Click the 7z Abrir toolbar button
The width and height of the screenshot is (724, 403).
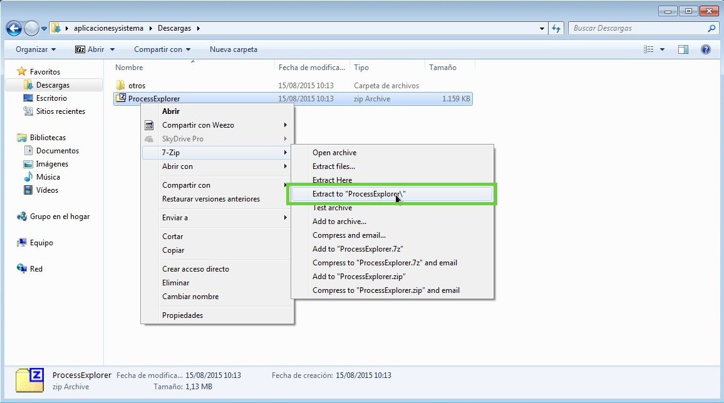(90, 49)
